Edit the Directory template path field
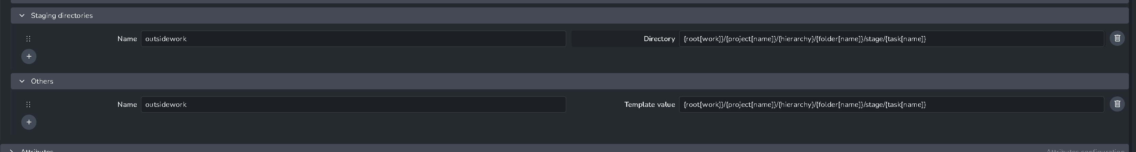The height and width of the screenshot is (152, 1136). click(891, 39)
